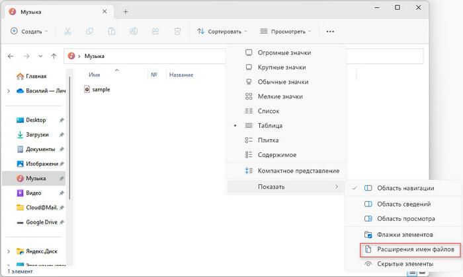
Task: Click the Paste clipboard icon
Action: click(x=111, y=31)
